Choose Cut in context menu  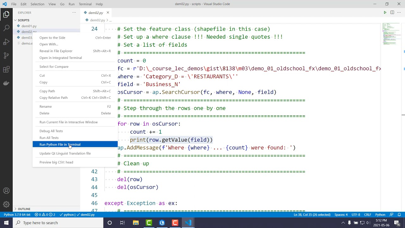tap(75, 75)
